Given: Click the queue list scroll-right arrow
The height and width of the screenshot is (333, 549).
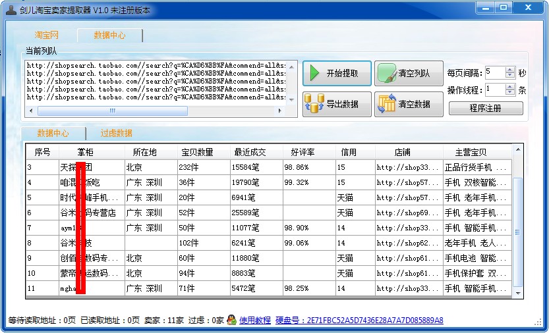Looking at the screenshot, I should coord(279,111).
